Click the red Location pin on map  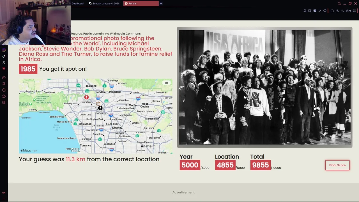coord(86,97)
